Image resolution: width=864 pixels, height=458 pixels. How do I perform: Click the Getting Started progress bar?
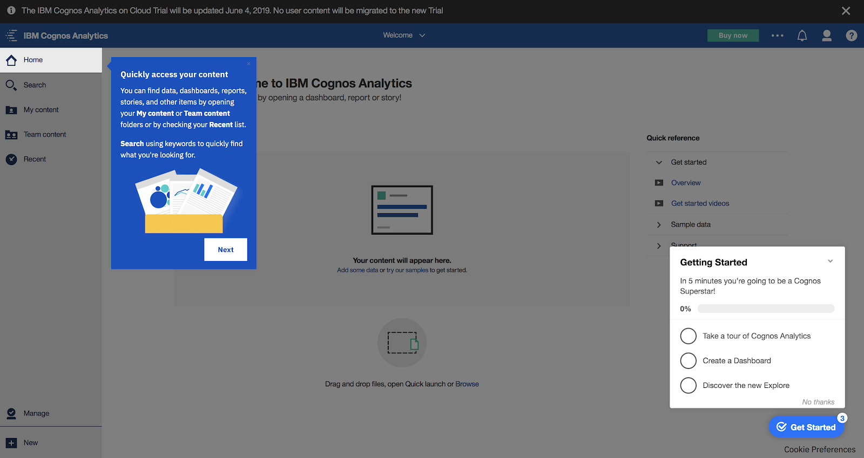(x=766, y=309)
